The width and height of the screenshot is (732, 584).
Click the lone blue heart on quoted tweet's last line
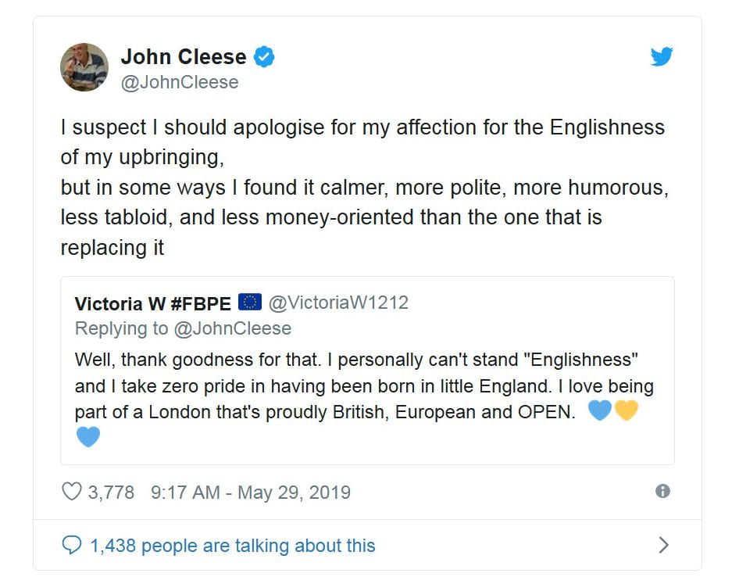click(88, 437)
